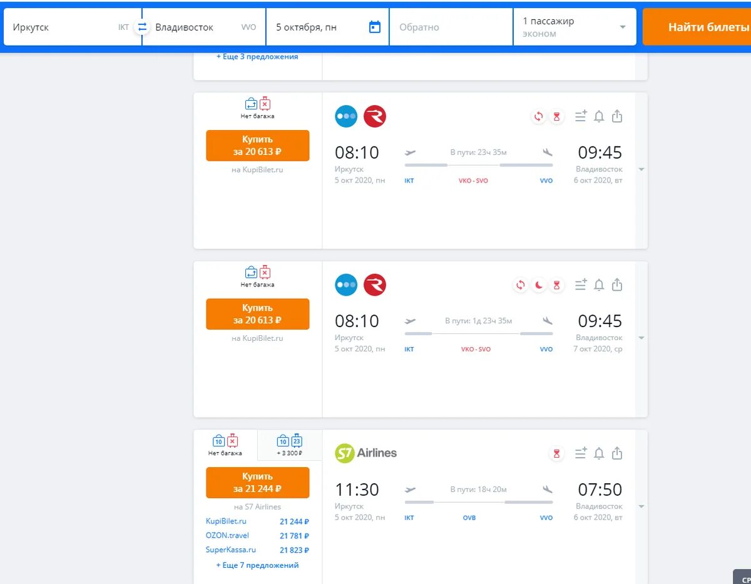Viewport: 751px width, 584px height.
Task: Click the S7 Airlines logo
Action: click(365, 453)
